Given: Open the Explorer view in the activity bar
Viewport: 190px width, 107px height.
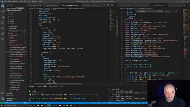Looking at the screenshot, I should point(3,6).
